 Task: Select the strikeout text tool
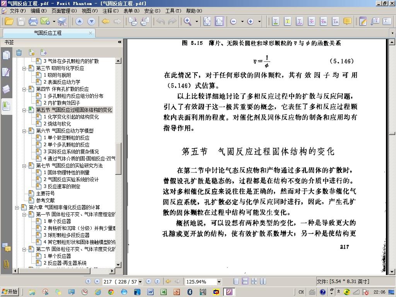point(311,21)
